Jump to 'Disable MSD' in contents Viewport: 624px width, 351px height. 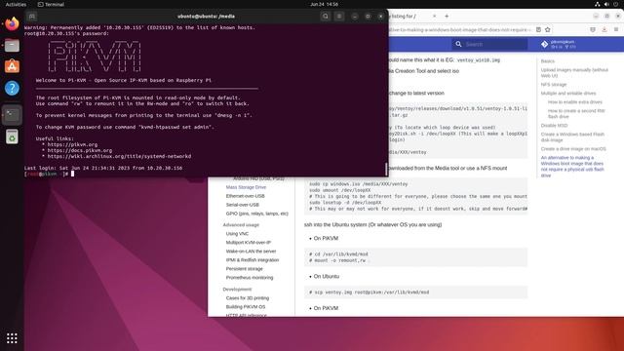[554, 126]
